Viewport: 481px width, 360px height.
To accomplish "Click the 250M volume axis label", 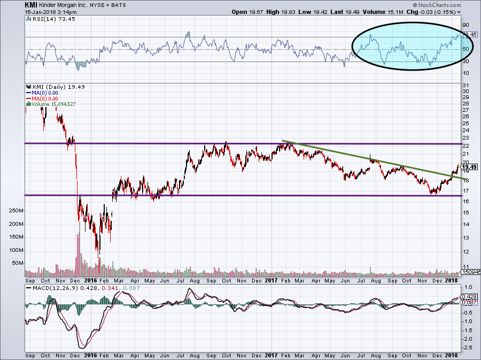I will (16, 211).
